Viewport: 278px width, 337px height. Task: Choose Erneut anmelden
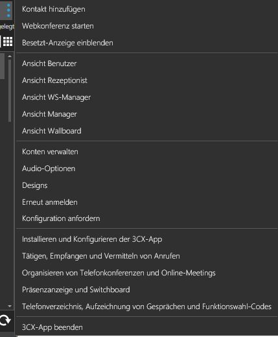[x=146, y=202]
